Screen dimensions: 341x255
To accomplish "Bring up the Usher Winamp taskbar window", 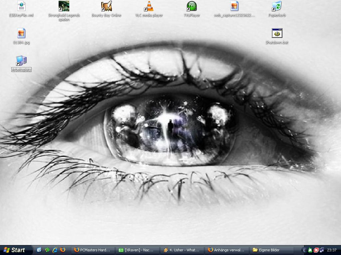I will click(182, 250).
